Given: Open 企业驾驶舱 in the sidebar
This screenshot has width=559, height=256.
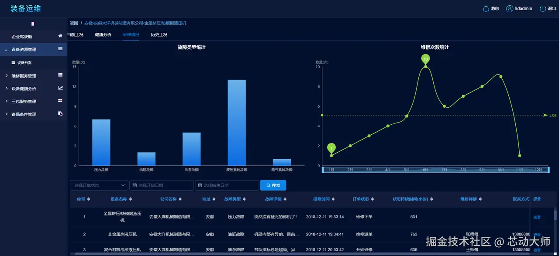Looking at the screenshot, I should pyautogui.click(x=34, y=37).
